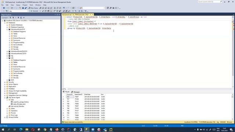Expand the Integration Services Catalogs node
This screenshot has width=235, height=132.
click(5, 95)
